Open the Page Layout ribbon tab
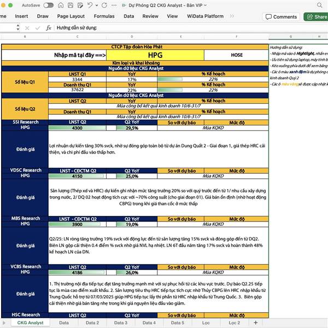Viewport: 328px width, 328px height. click(71, 16)
